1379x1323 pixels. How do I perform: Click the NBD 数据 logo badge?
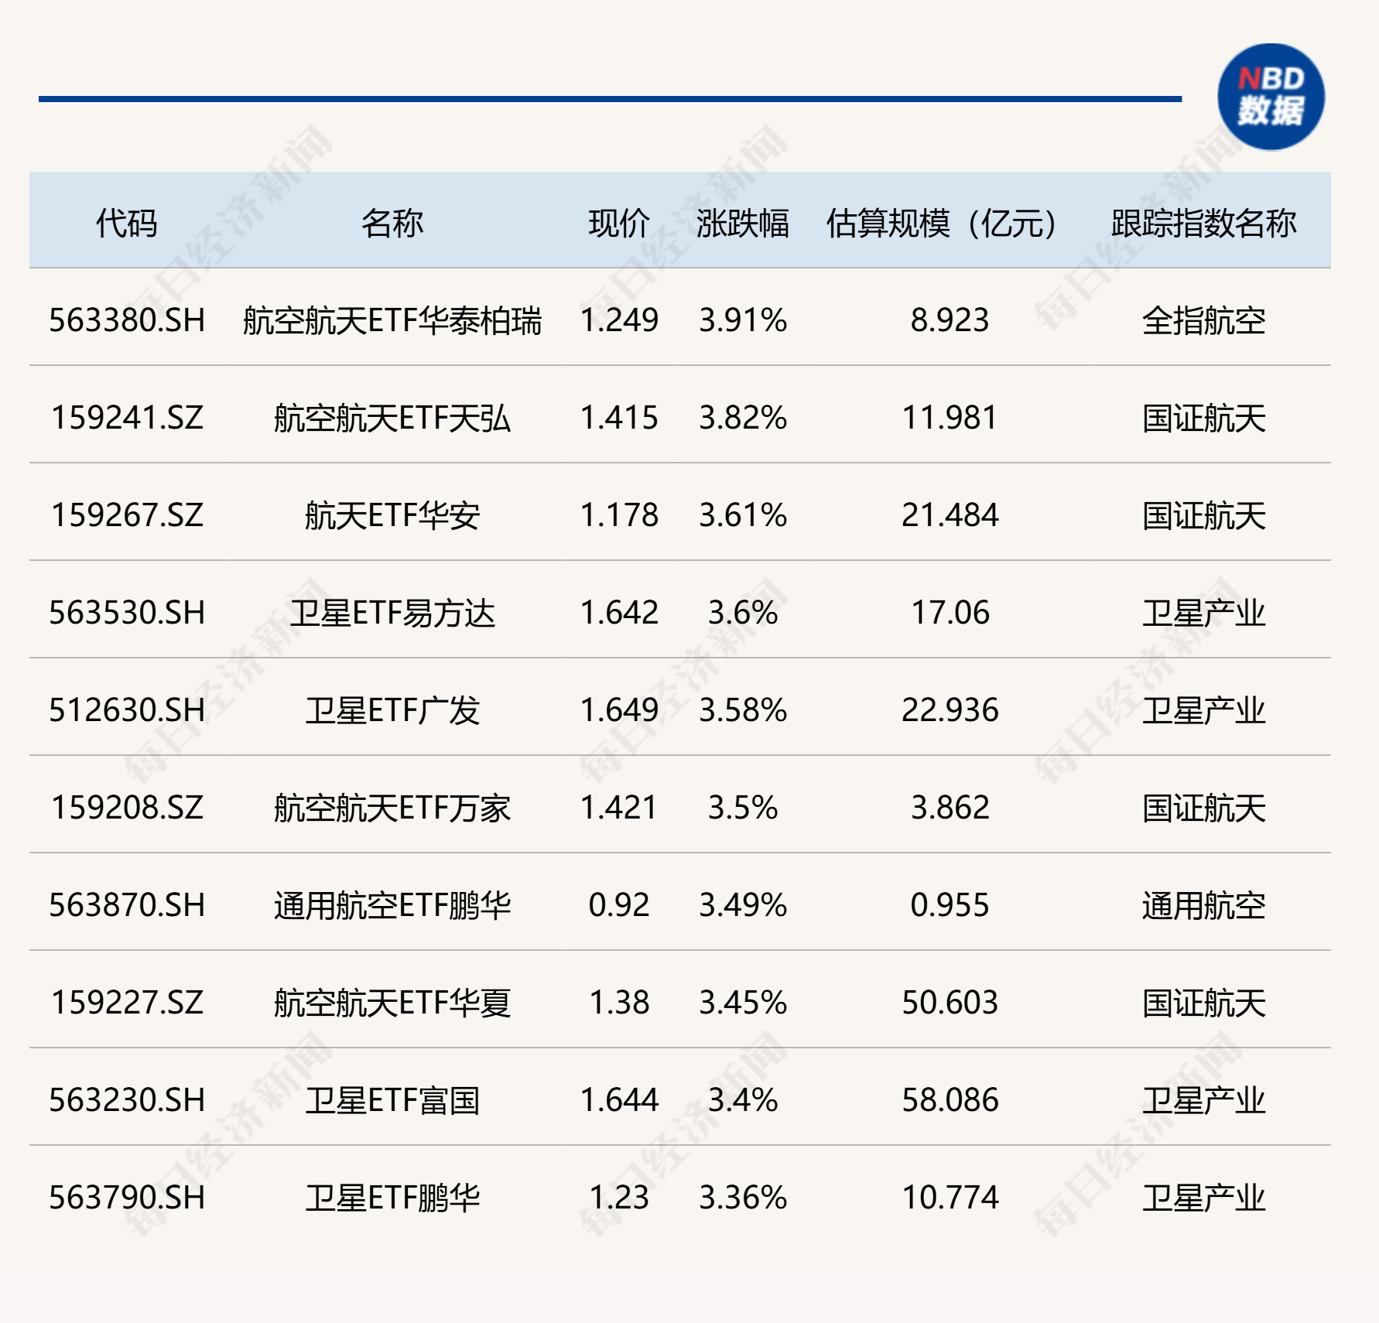(x=1271, y=97)
